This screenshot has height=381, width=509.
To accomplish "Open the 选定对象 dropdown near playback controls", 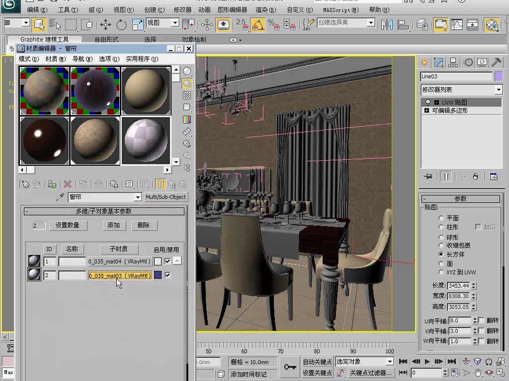I will point(389,361).
